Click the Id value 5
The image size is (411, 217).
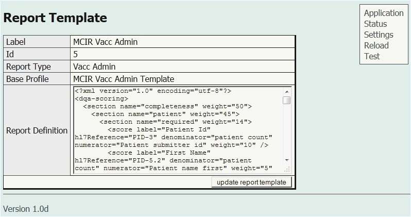(76, 54)
